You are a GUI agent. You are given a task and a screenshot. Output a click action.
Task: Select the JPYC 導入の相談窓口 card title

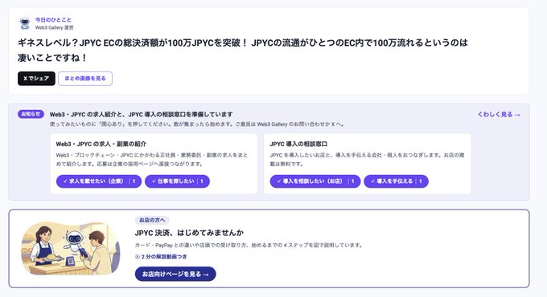click(x=298, y=144)
